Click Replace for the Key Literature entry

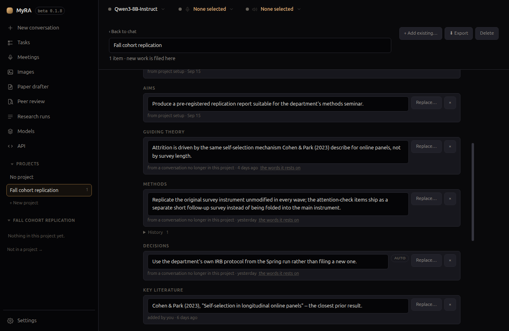tap(426, 305)
